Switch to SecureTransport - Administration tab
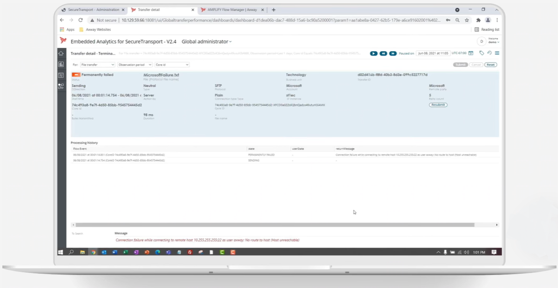This screenshot has height=288, width=558. click(94, 10)
